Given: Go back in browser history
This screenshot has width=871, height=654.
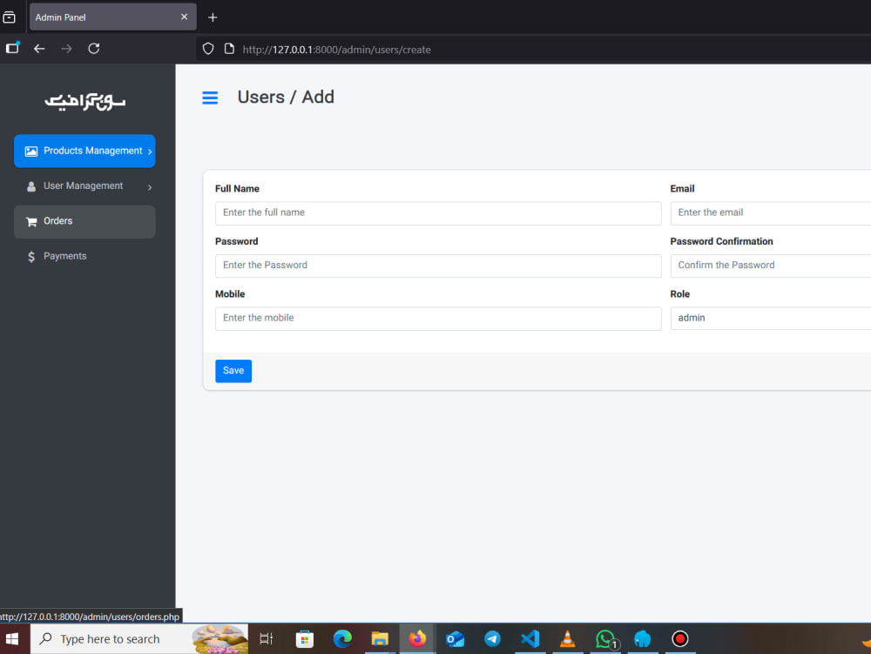Looking at the screenshot, I should click(39, 49).
